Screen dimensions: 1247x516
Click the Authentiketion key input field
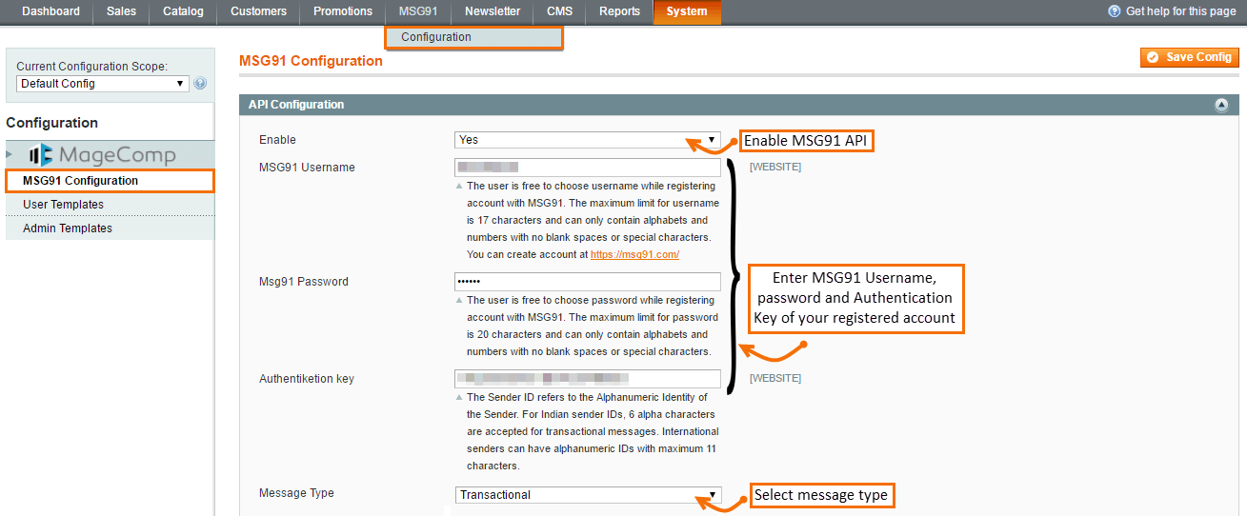coord(587,379)
